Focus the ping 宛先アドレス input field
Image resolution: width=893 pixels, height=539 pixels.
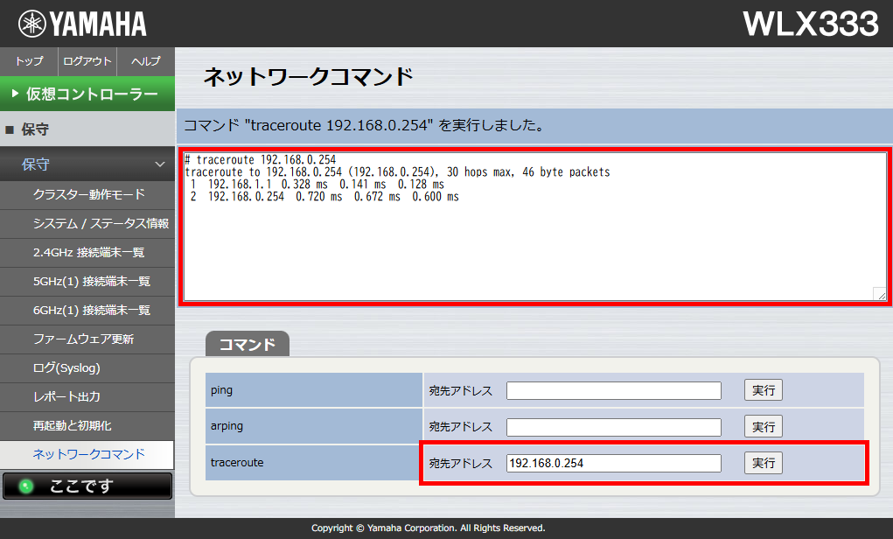[613, 391]
